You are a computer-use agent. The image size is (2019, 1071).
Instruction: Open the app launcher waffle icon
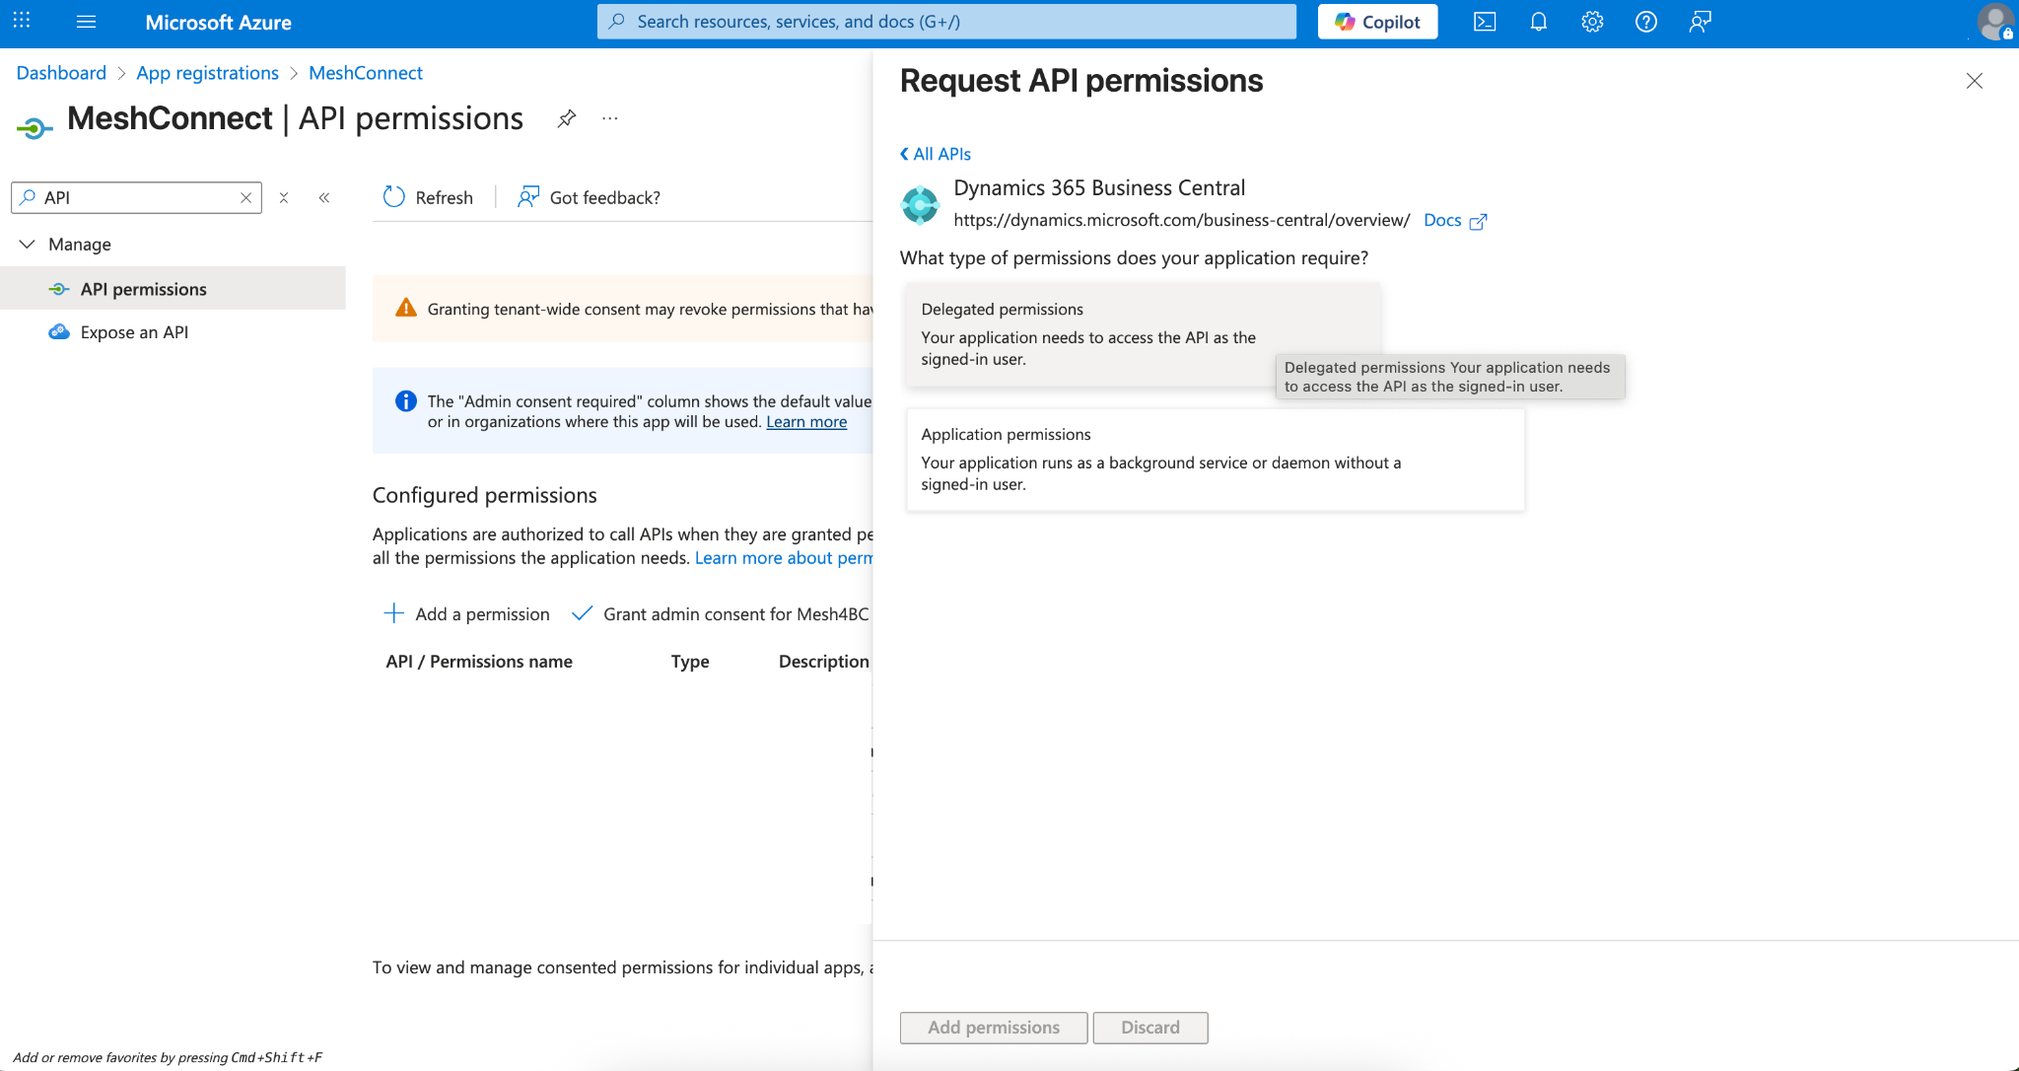point(22,21)
